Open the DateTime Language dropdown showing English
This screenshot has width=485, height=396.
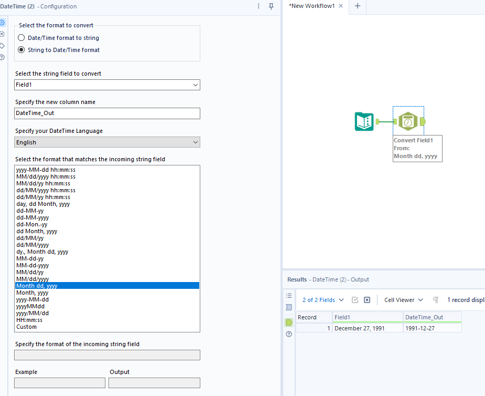(107, 142)
